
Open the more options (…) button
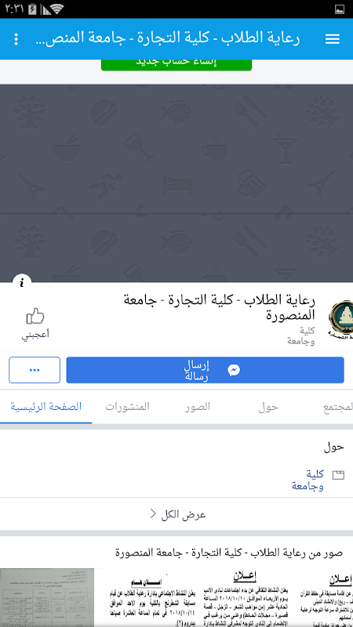click(35, 370)
